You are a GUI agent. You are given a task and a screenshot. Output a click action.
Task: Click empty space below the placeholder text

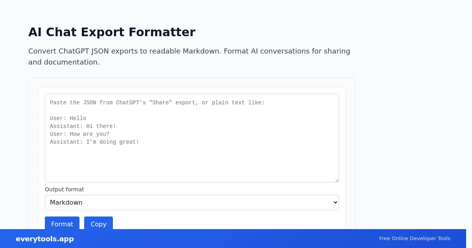coord(192,165)
